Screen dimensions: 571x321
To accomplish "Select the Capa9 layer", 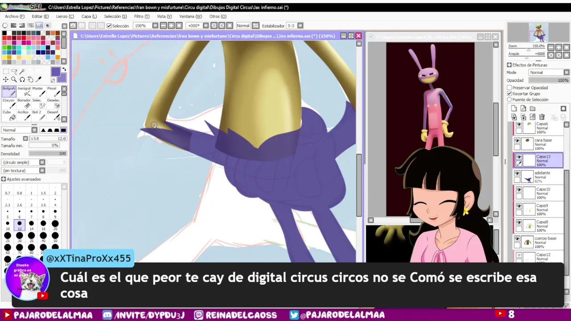I will [x=538, y=210].
